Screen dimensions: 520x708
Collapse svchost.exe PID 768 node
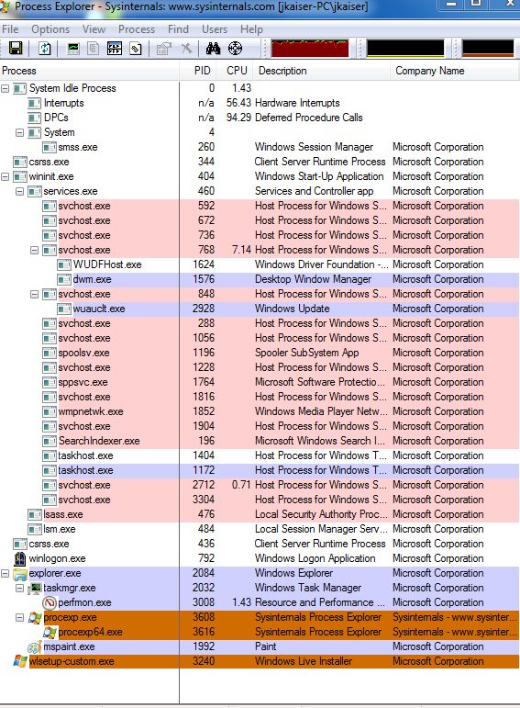coord(34,250)
